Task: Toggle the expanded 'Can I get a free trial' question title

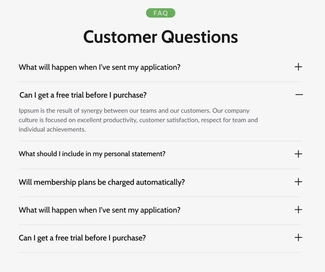Action: coord(83,95)
